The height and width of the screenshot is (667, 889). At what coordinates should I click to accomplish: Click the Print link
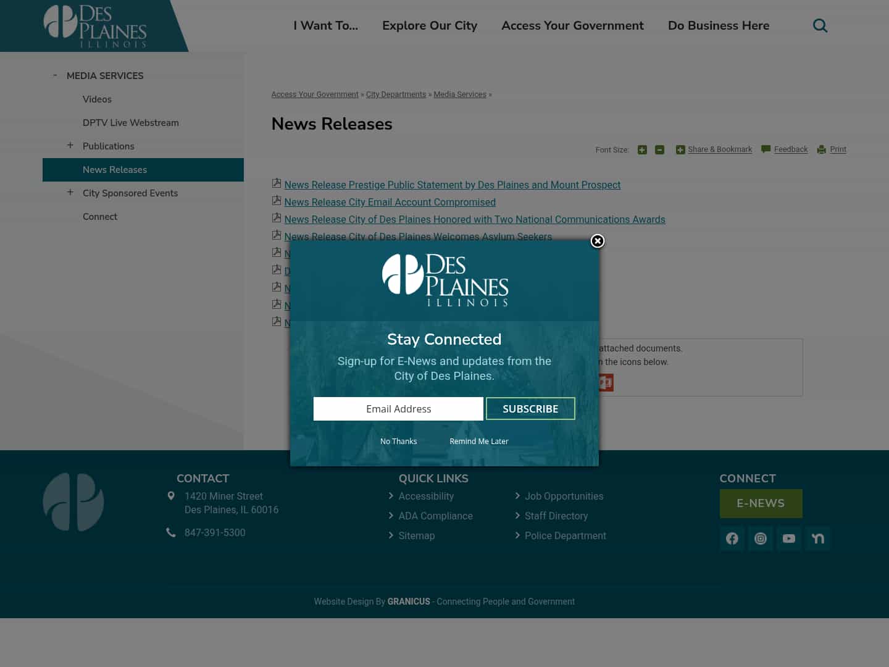click(x=838, y=149)
